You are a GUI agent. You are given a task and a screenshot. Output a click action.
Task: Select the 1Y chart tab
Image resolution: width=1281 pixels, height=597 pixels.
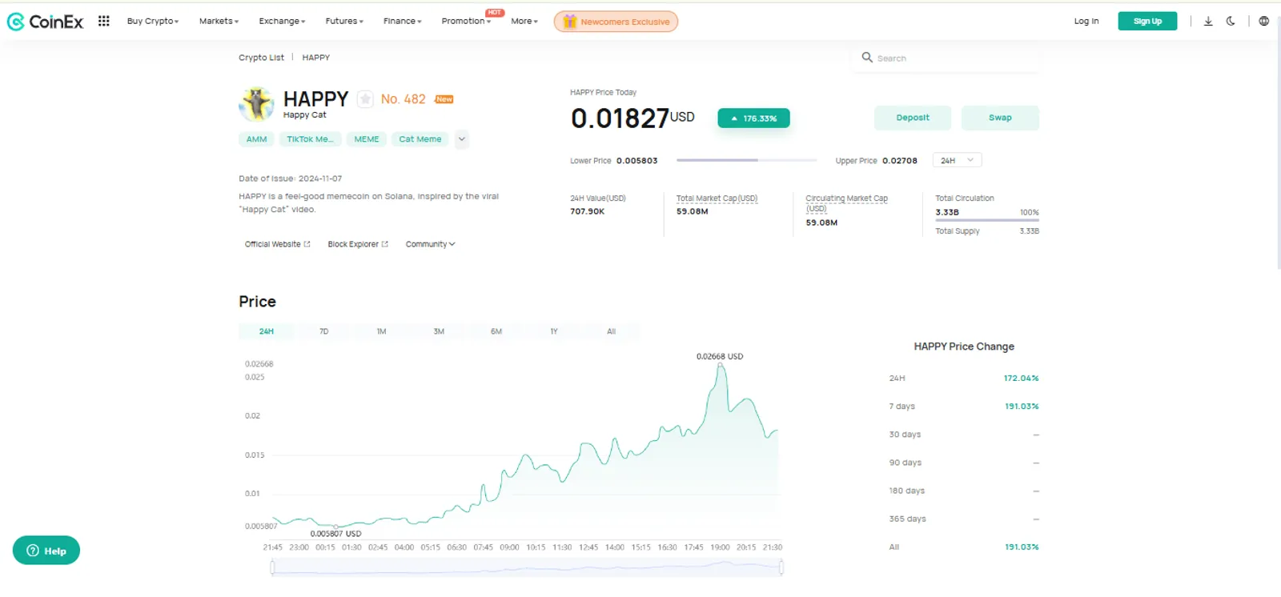(x=554, y=331)
